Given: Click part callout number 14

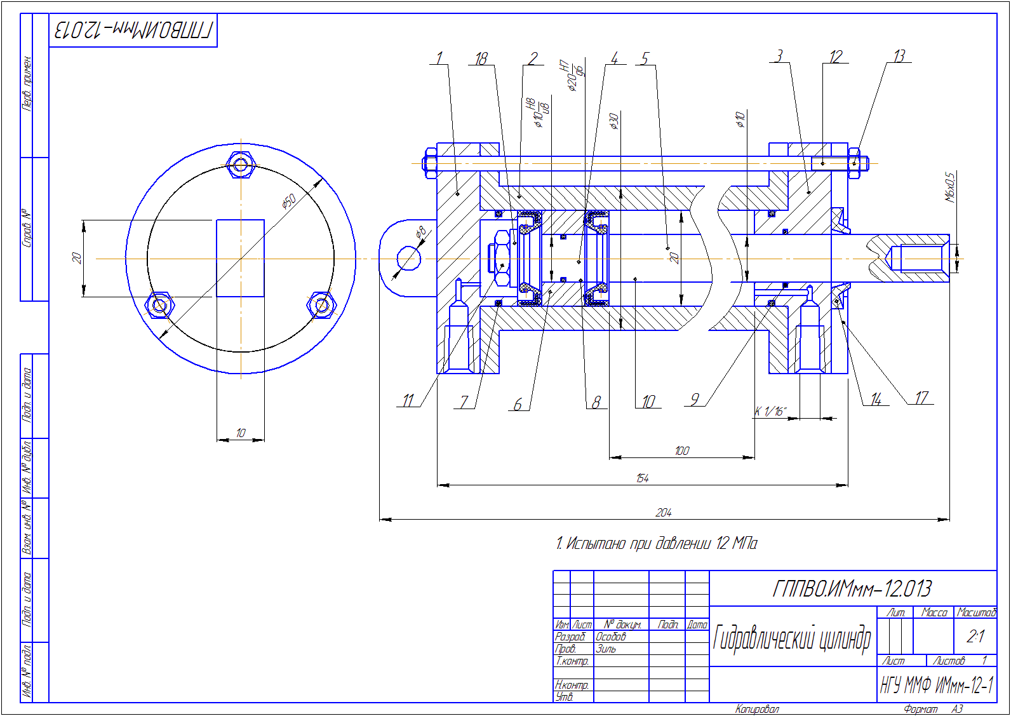Looking at the screenshot, I should (x=876, y=399).
